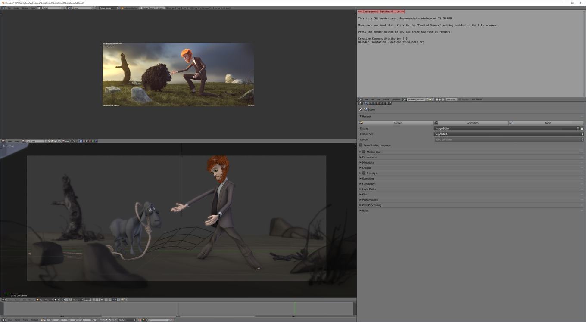586x322 pixels.
Task: Jump to the timeline end frame
Action: coord(115,320)
